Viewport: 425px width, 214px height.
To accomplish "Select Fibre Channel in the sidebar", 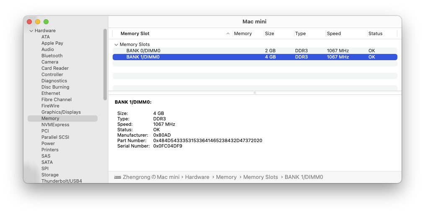I will click(x=57, y=99).
